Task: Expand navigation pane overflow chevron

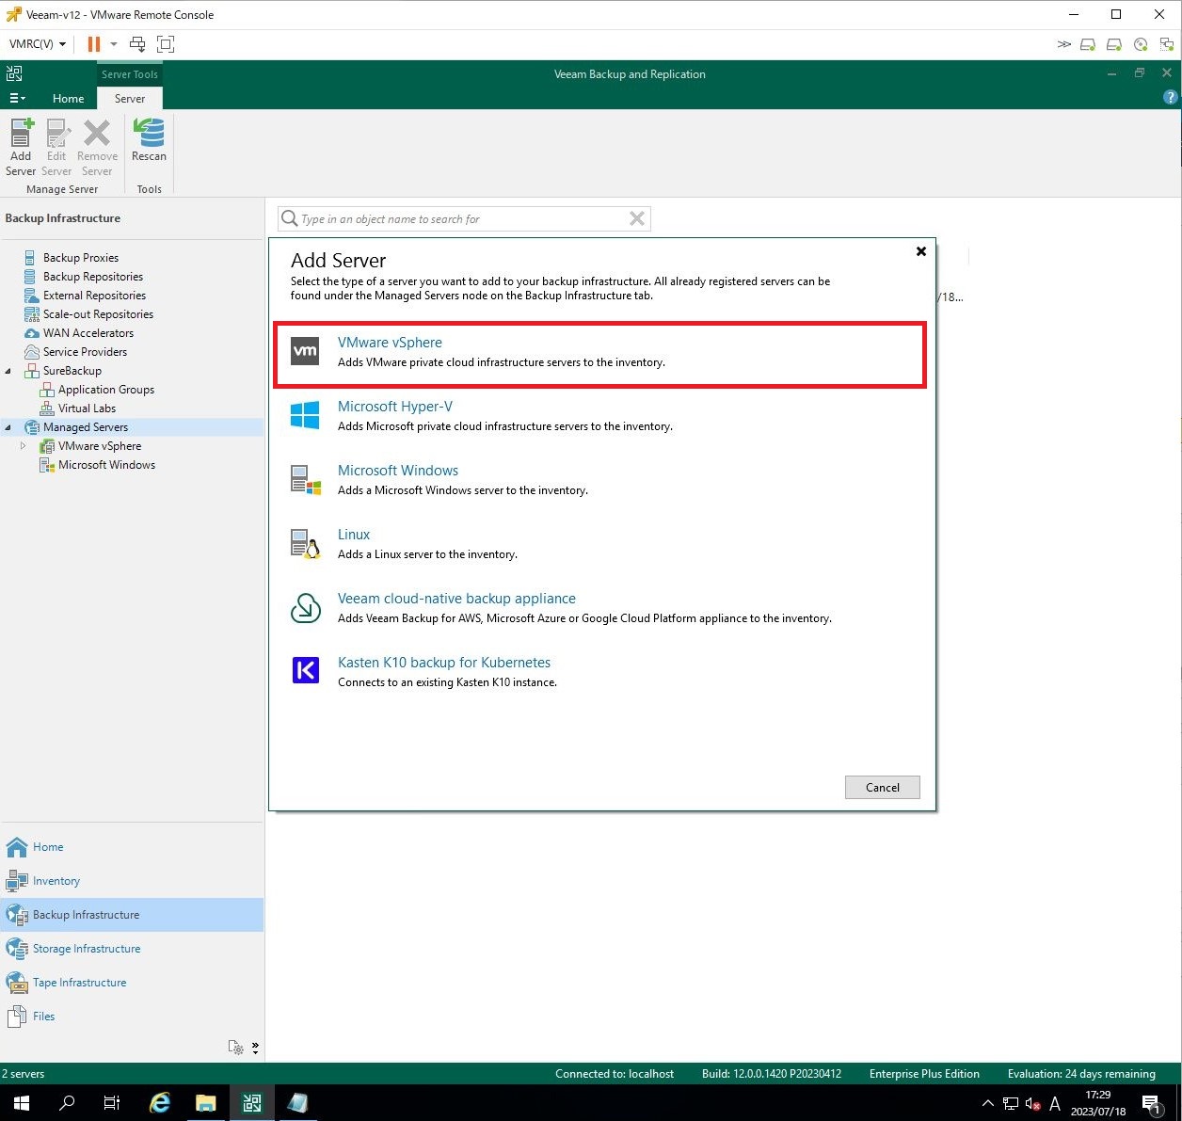Action: 255,1048
